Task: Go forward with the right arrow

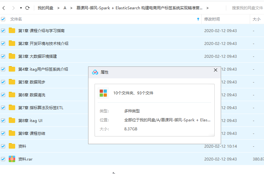Action: click(14, 8)
